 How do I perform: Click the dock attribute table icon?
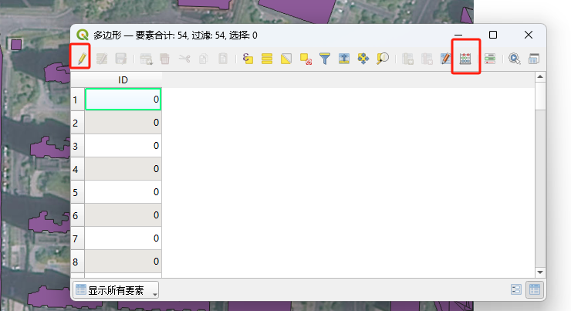(x=533, y=58)
